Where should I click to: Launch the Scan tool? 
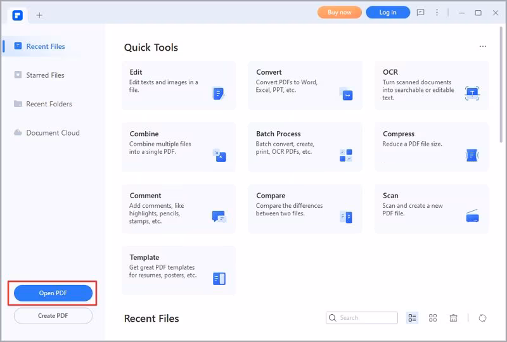(x=432, y=208)
